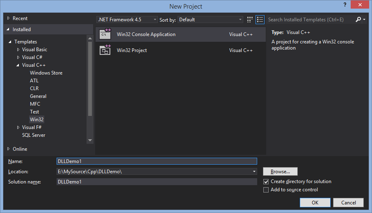Switch to small icons view
372x213 pixels.
tap(250, 19)
